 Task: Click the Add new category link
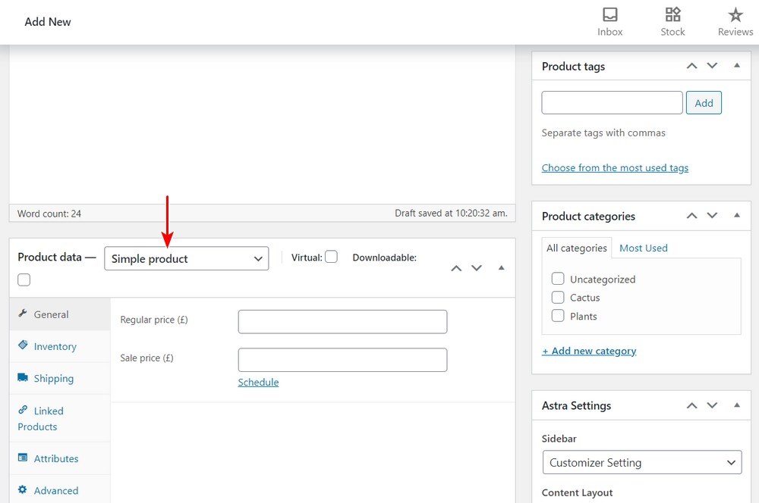(589, 351)
